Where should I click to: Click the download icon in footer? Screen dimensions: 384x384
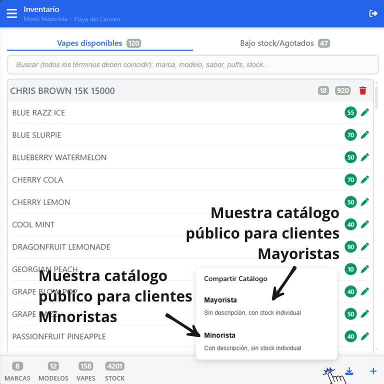pyautogui.click(x=349, y=371)
